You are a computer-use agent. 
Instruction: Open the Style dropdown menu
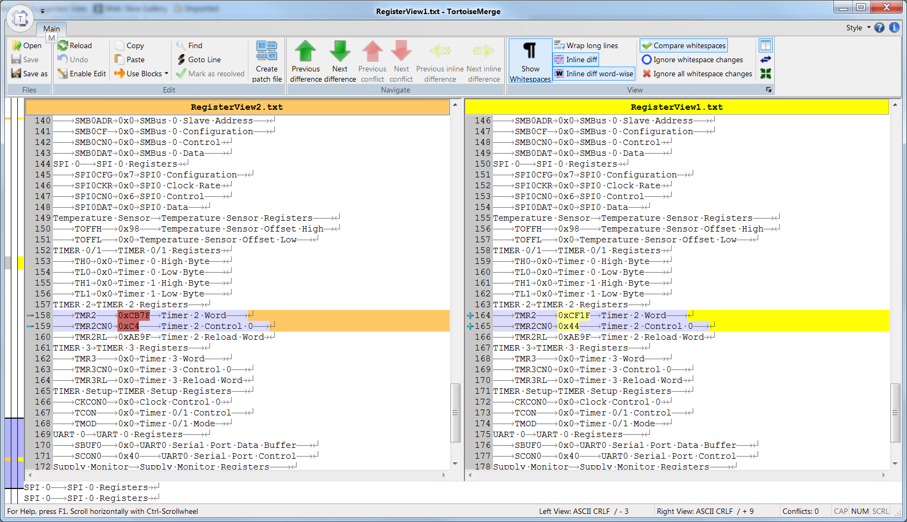coord(858,28)
